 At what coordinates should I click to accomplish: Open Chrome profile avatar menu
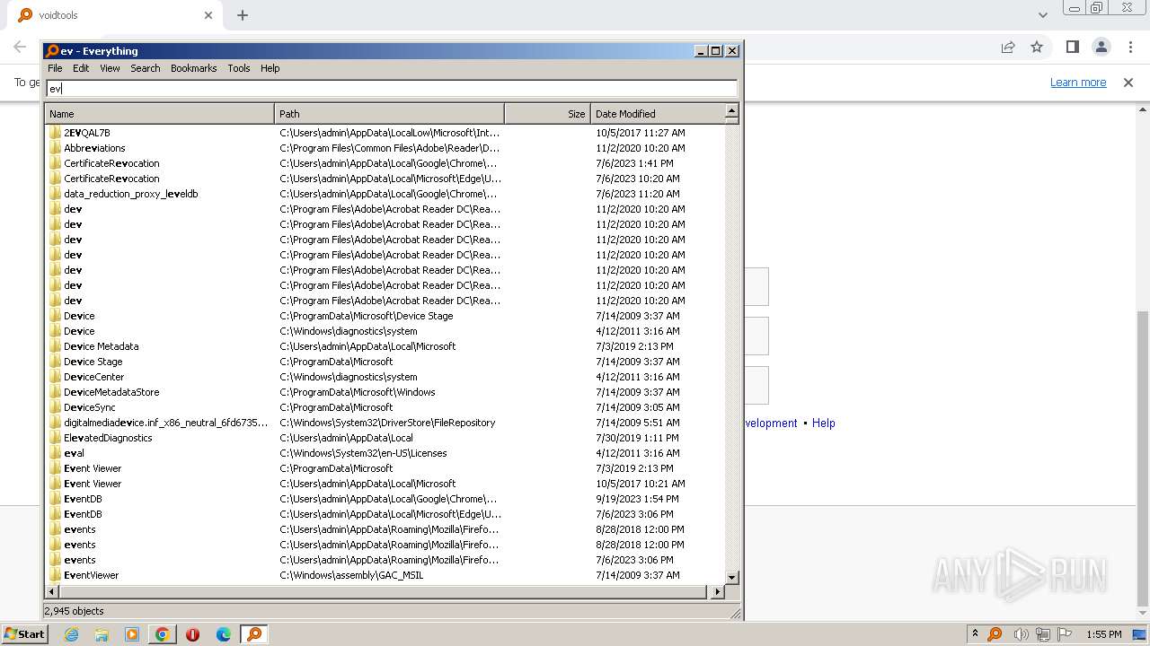[1101, 48]
